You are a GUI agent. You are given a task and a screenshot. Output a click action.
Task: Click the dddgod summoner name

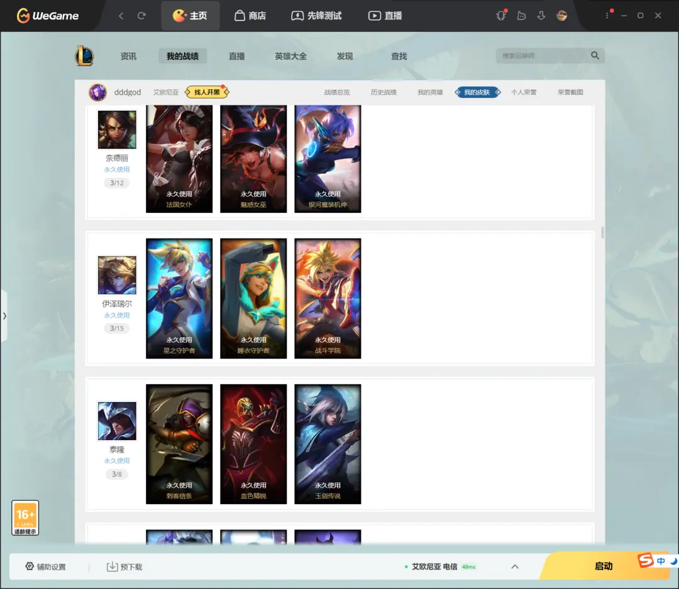(127, 92)
